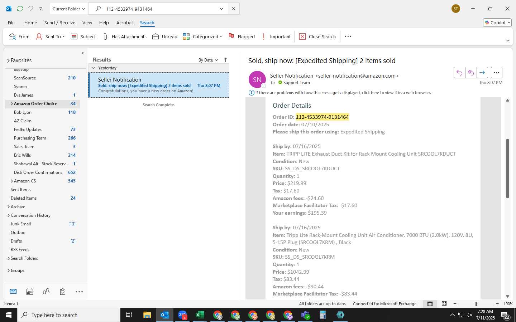The image size is (516, 322).
Task: Switch to Mail view icon
Action: pyautogui.click(x=13, y=292)
